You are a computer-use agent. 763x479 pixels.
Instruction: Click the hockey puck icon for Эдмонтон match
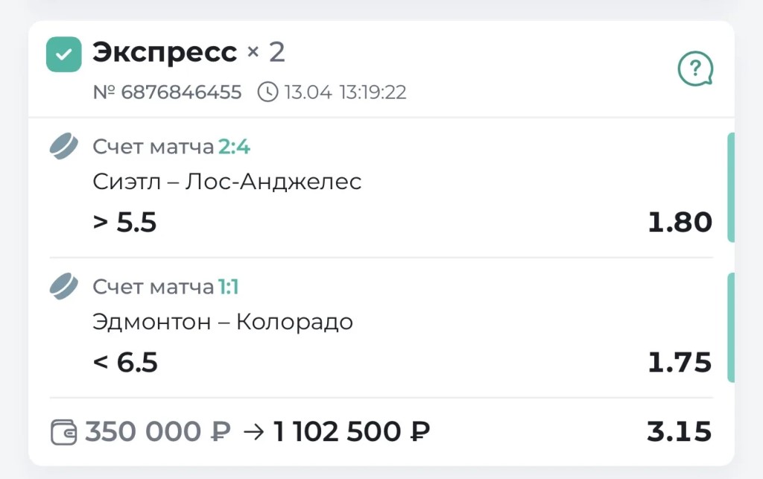[x=64, y=286]
